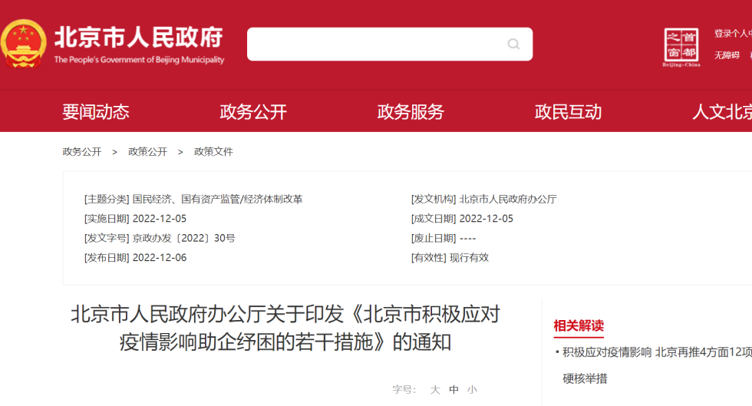Click the 北京市人民政府 site title text
The width and height of the screenshot is (752, 406).
pyautogui.click(x=139, y=37)
